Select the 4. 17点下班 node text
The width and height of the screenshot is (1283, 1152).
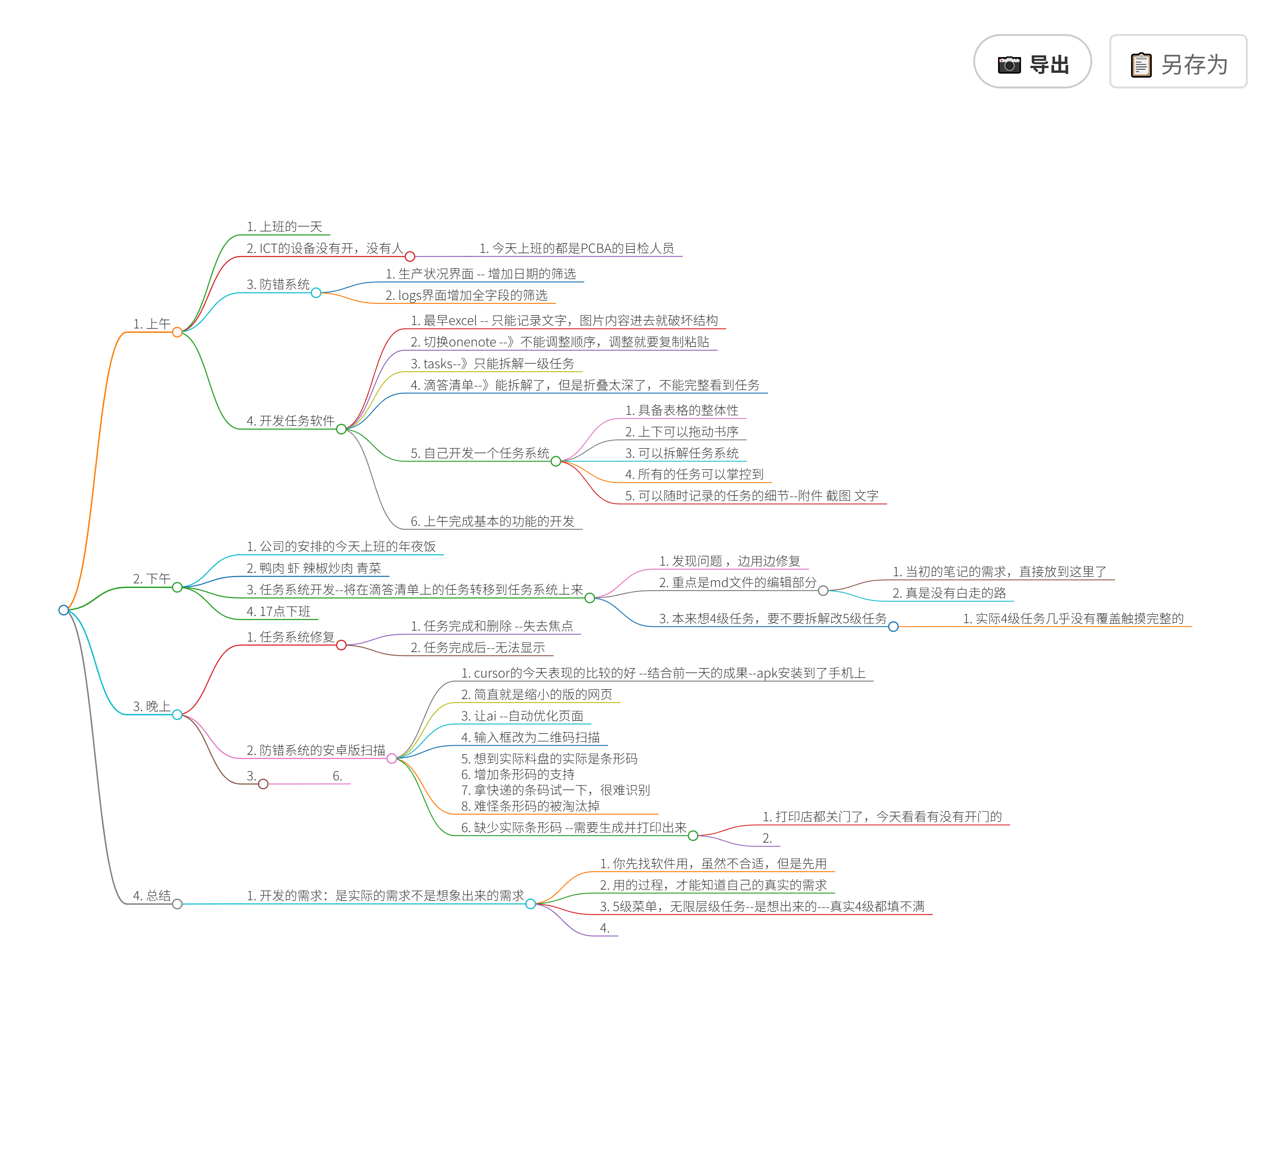click(278, 612)
